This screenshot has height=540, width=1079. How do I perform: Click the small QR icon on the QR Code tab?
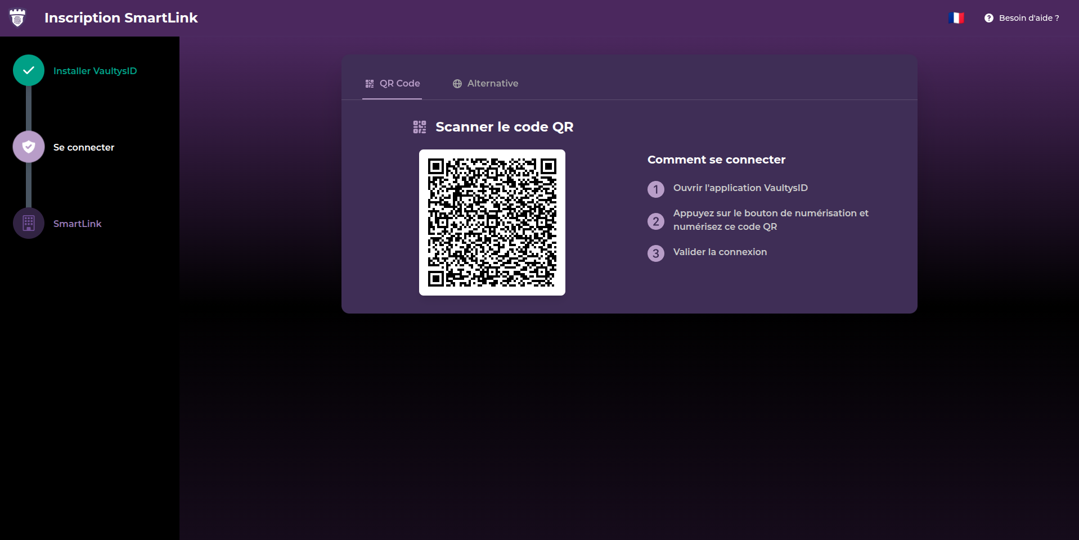coord(370,83)
